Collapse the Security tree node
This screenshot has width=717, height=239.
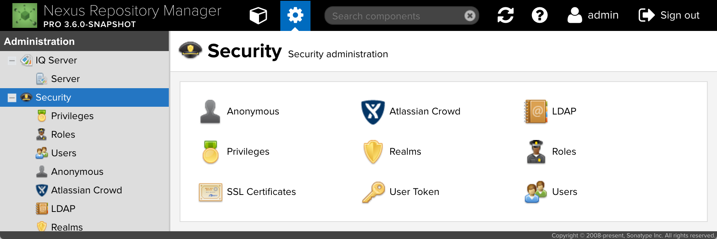[12, 97]
